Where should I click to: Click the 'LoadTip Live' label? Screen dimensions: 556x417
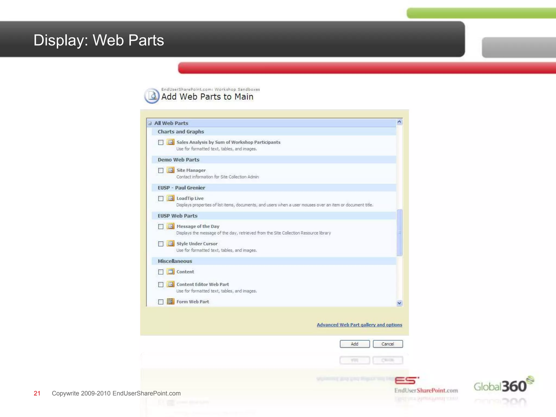pyautogui.click(x=190, y=198)
